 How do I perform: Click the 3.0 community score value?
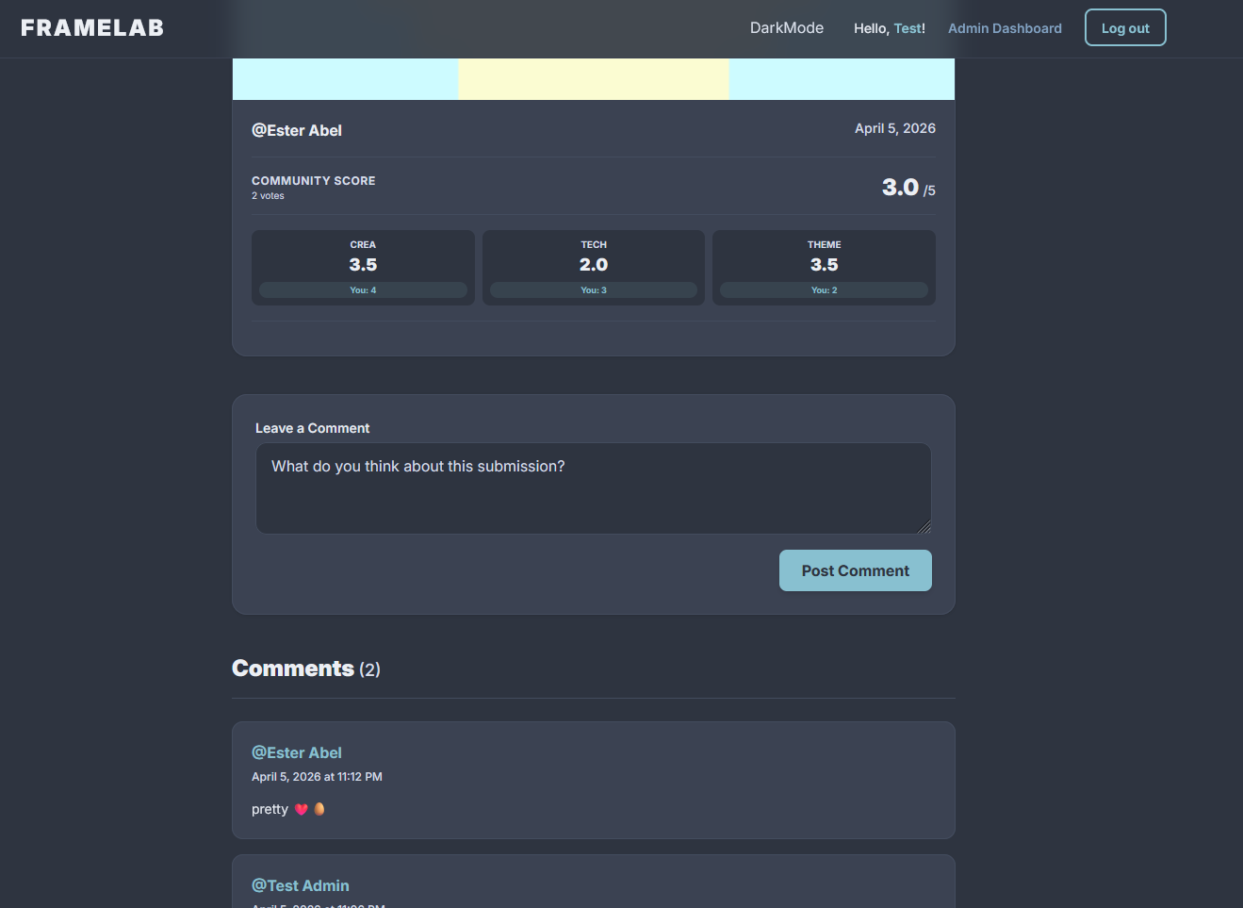click(x=899, y=187)
